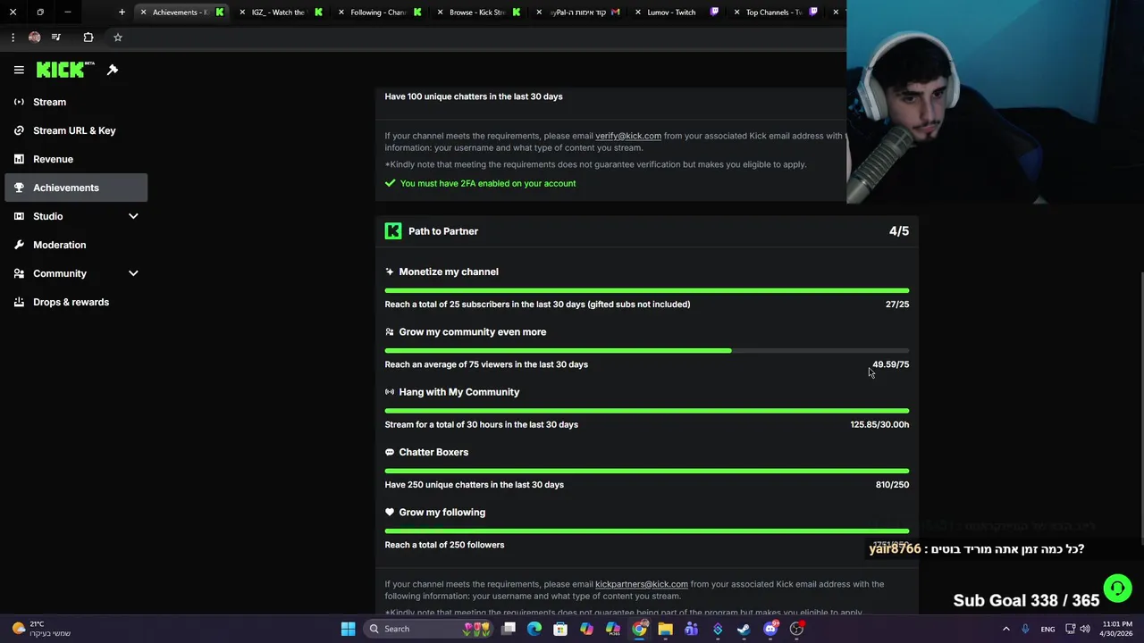Viewport: 1144px width, 643px height.
Task: Open Drops & rewards page
Action: (76, 302)
